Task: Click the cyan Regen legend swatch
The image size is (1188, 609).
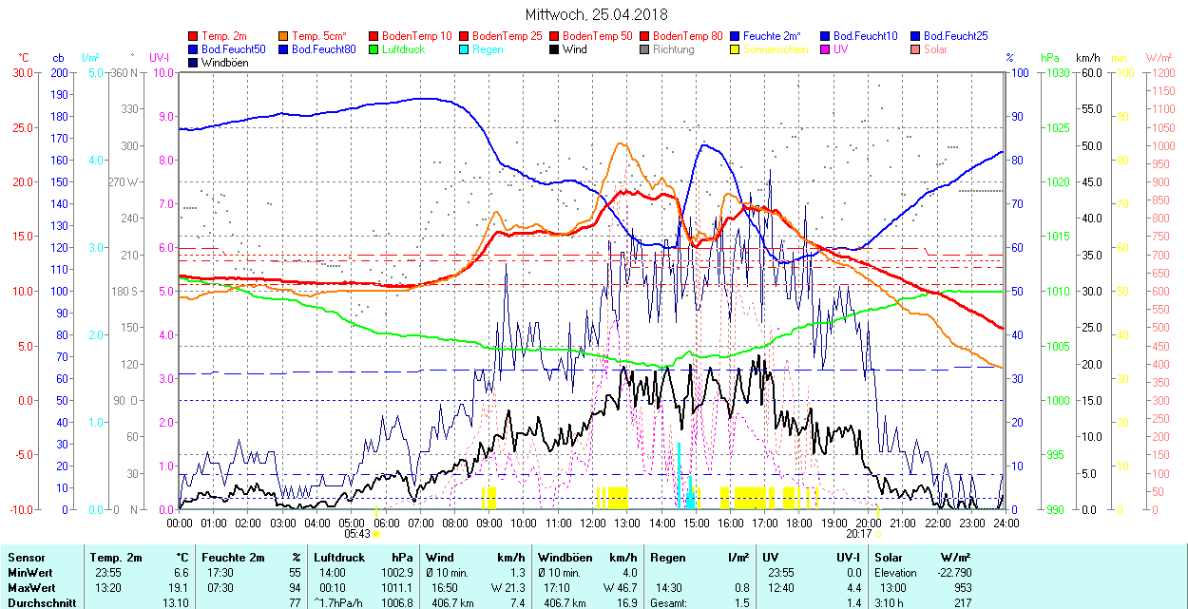Action: tap(465, 49)
